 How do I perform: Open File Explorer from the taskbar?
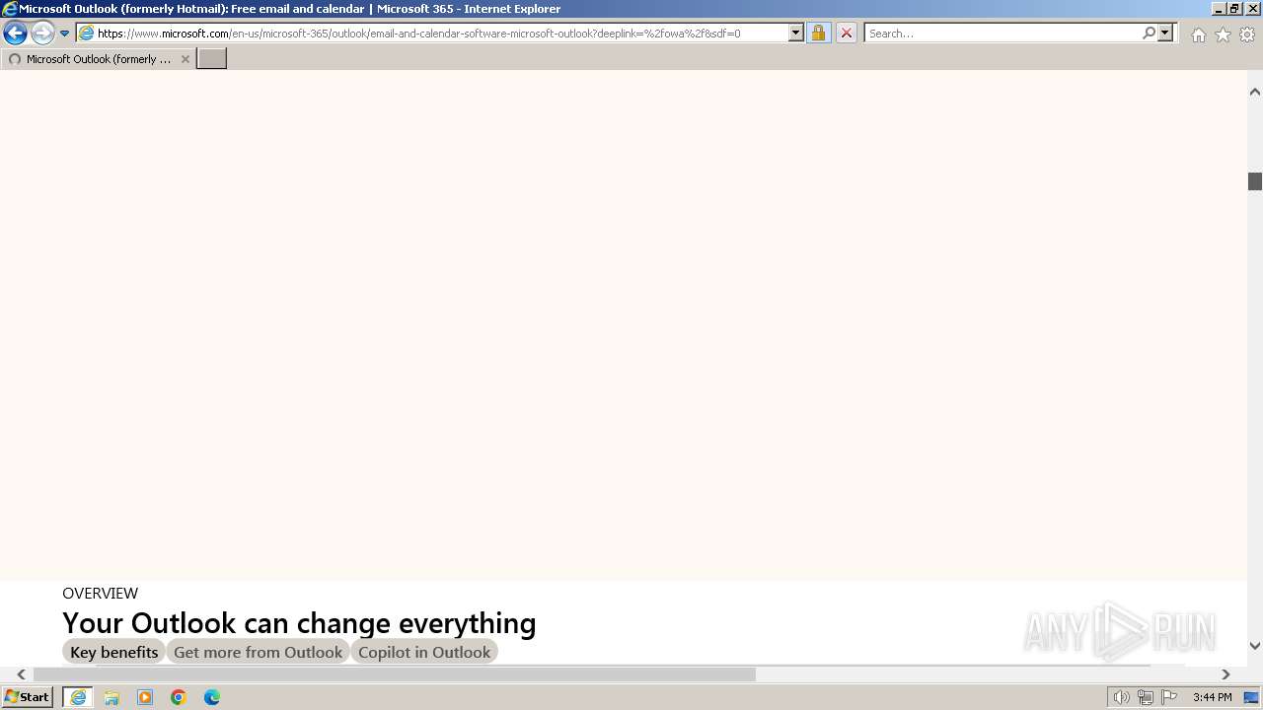pyautogui.click(x=111, y=697)
